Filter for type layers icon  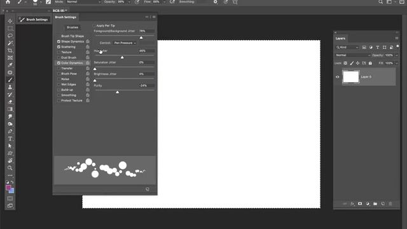[377, 47]
